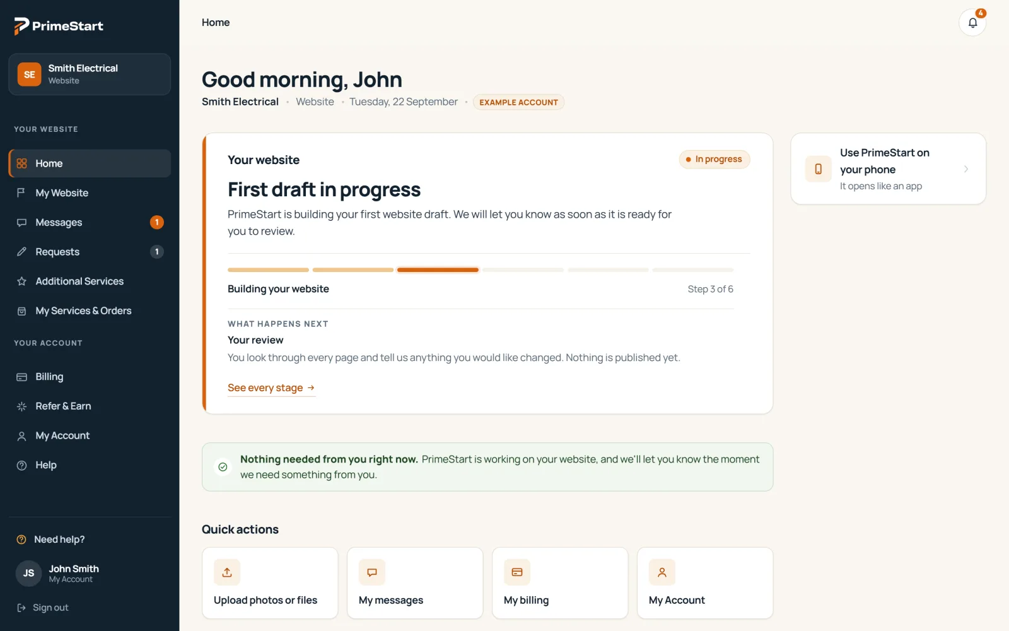Click the Requests pencil icon
The height and width of the screenshot is (631, 1009).
click(x=21, y=252)
